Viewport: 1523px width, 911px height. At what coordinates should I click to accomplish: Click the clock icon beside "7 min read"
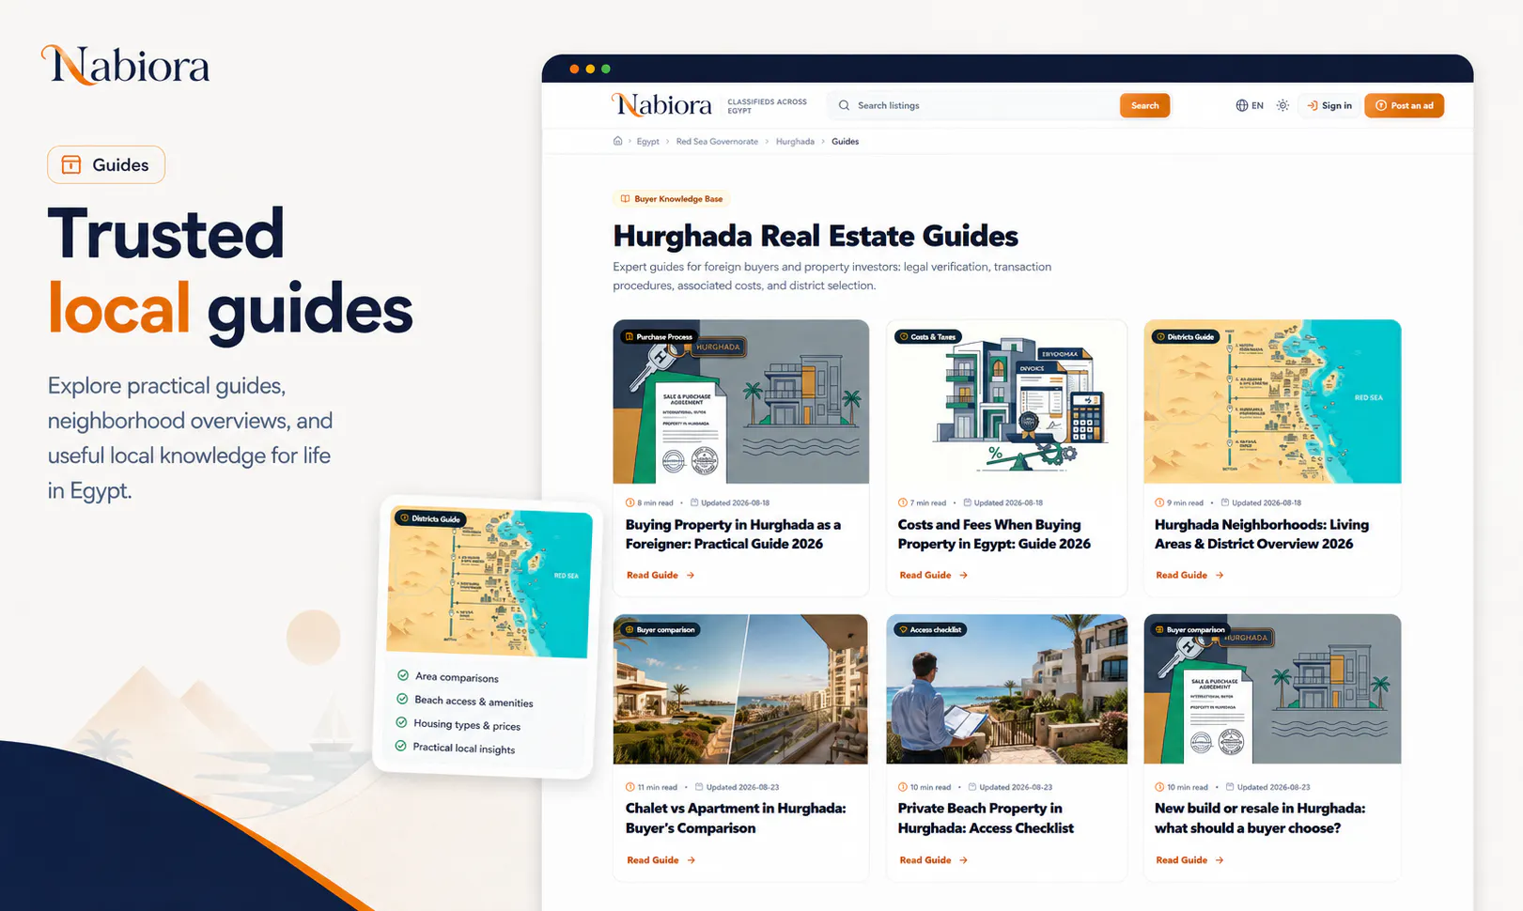tap(903, 502)
